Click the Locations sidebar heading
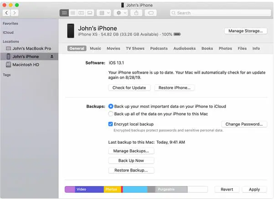This screenshot has width=279, height=202. (x=11, y=41)
